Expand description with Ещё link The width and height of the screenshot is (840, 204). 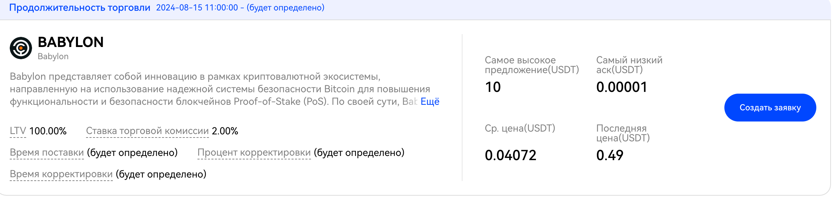click(430, 102)
